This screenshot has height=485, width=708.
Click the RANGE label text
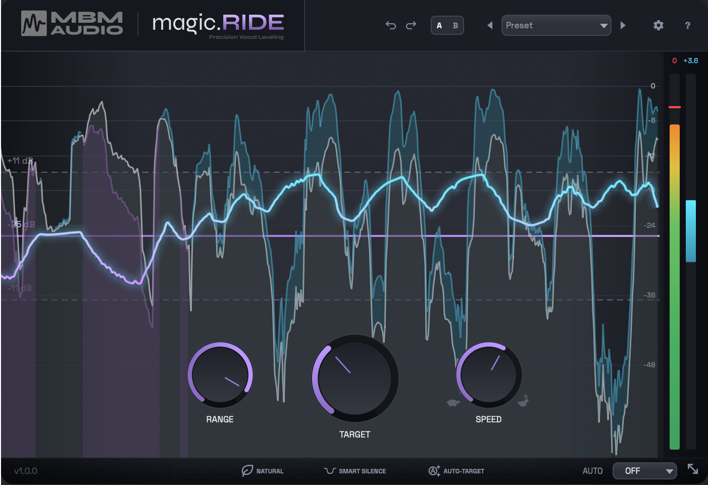point(220,419)
